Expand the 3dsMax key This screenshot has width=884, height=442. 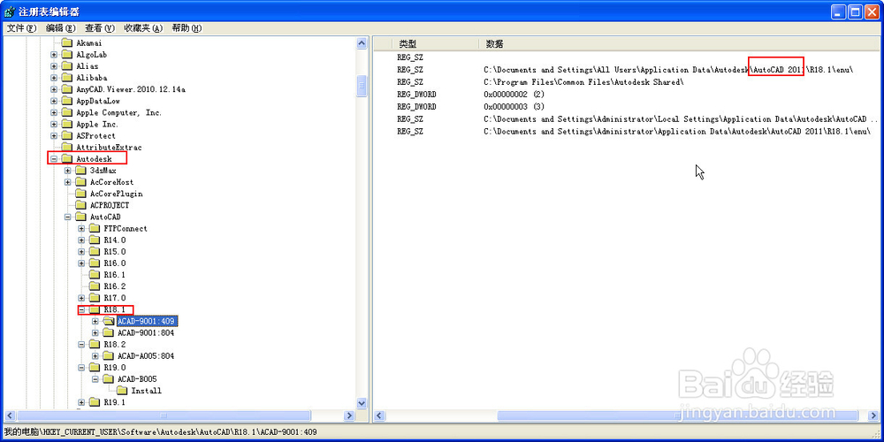click(68, 171)
